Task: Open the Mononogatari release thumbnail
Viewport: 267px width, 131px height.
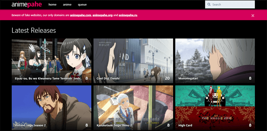Action: tap(215, 61)
